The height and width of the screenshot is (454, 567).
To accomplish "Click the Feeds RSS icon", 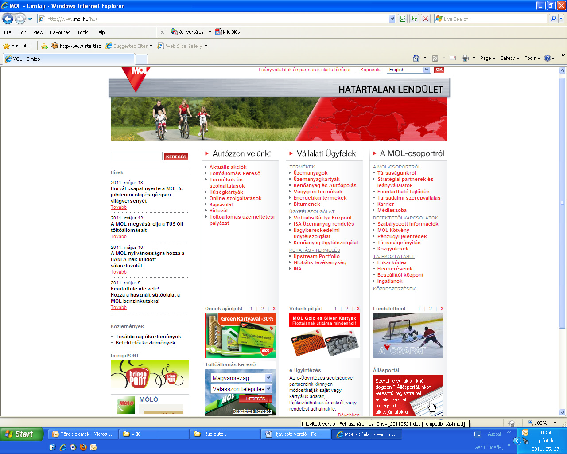I will point(435,58).
